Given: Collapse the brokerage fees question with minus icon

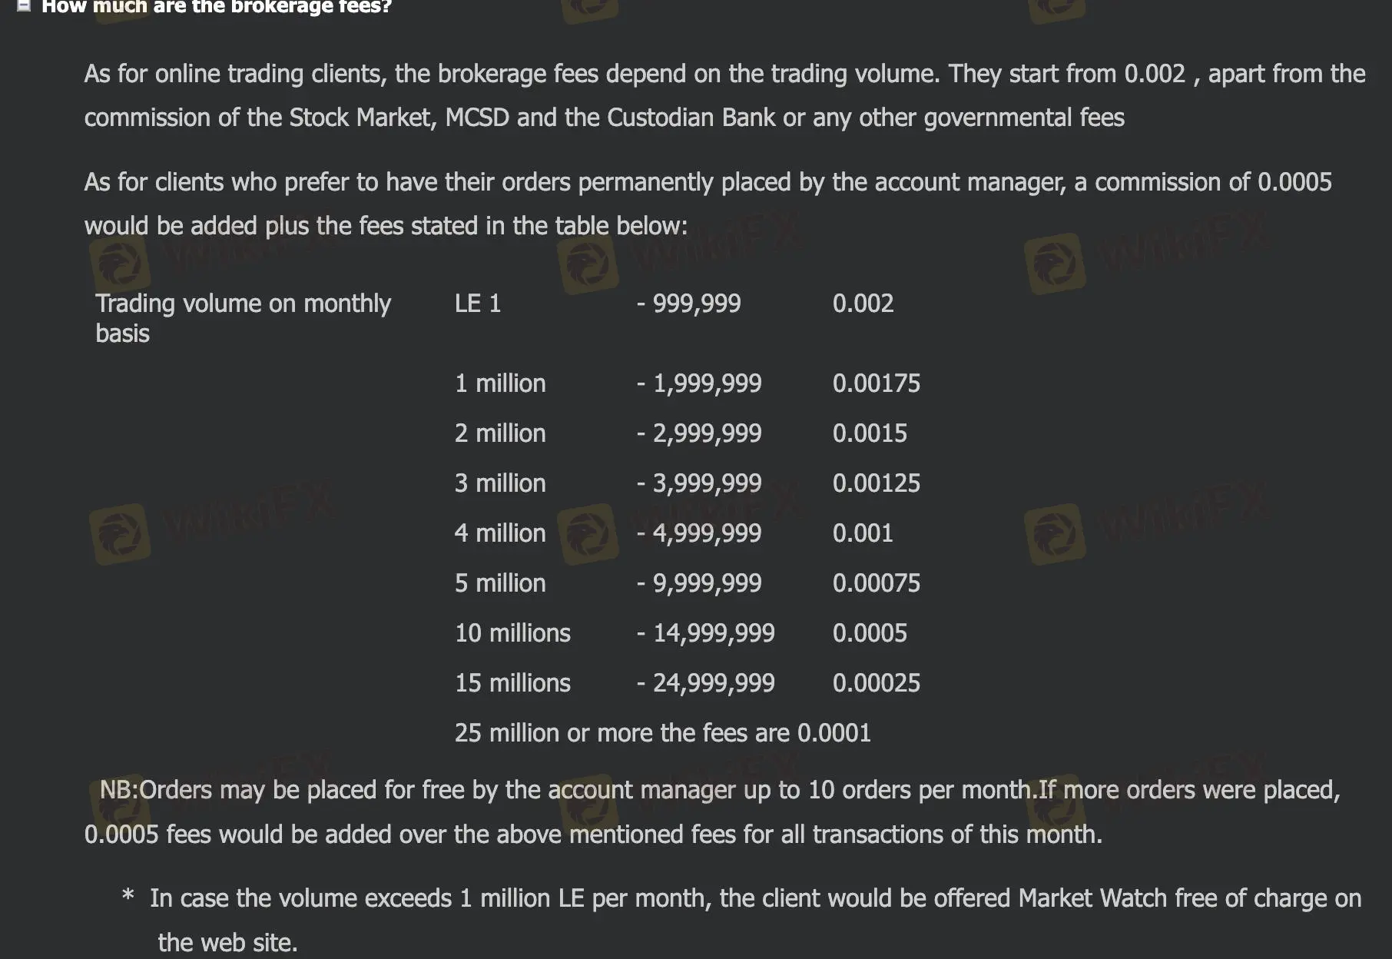Looking at the screenshot, I should point(24,5).
